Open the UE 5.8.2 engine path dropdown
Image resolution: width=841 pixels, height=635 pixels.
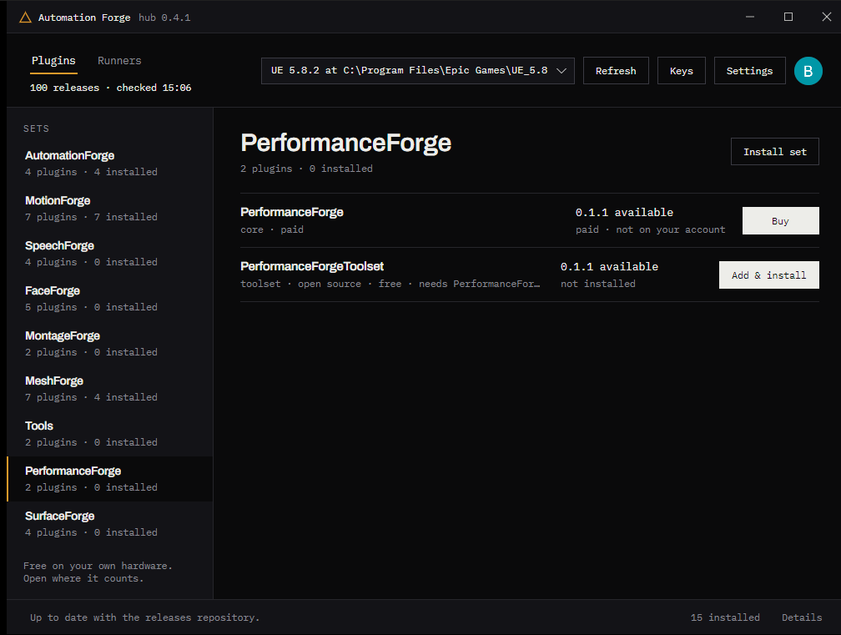click(x=417, y=71)
